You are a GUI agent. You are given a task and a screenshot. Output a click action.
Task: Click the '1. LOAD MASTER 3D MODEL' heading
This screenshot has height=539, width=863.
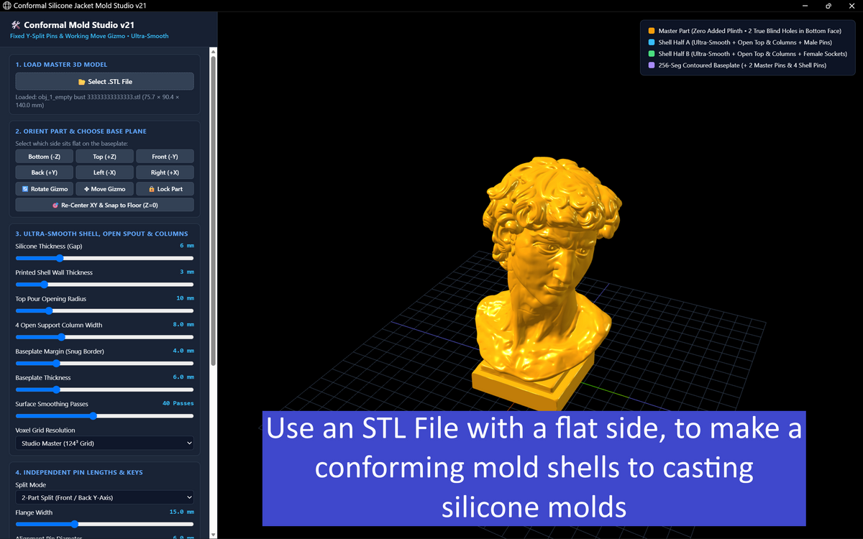pyautogui.click(x=61, y=65)
